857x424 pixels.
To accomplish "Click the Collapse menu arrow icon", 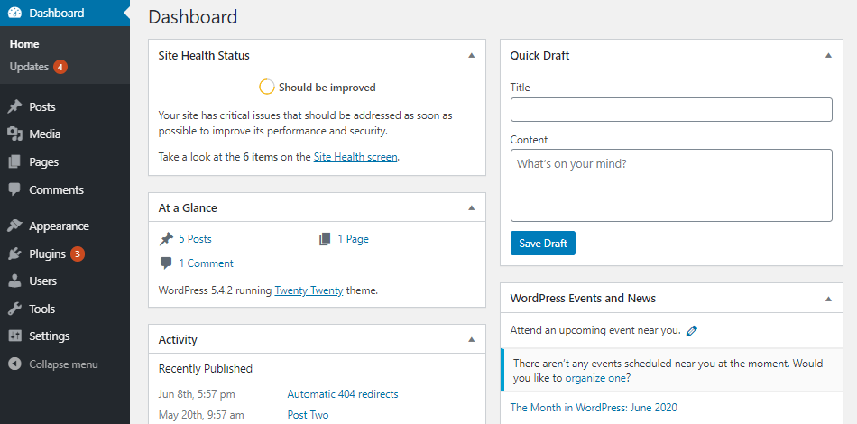I will 14,364.
